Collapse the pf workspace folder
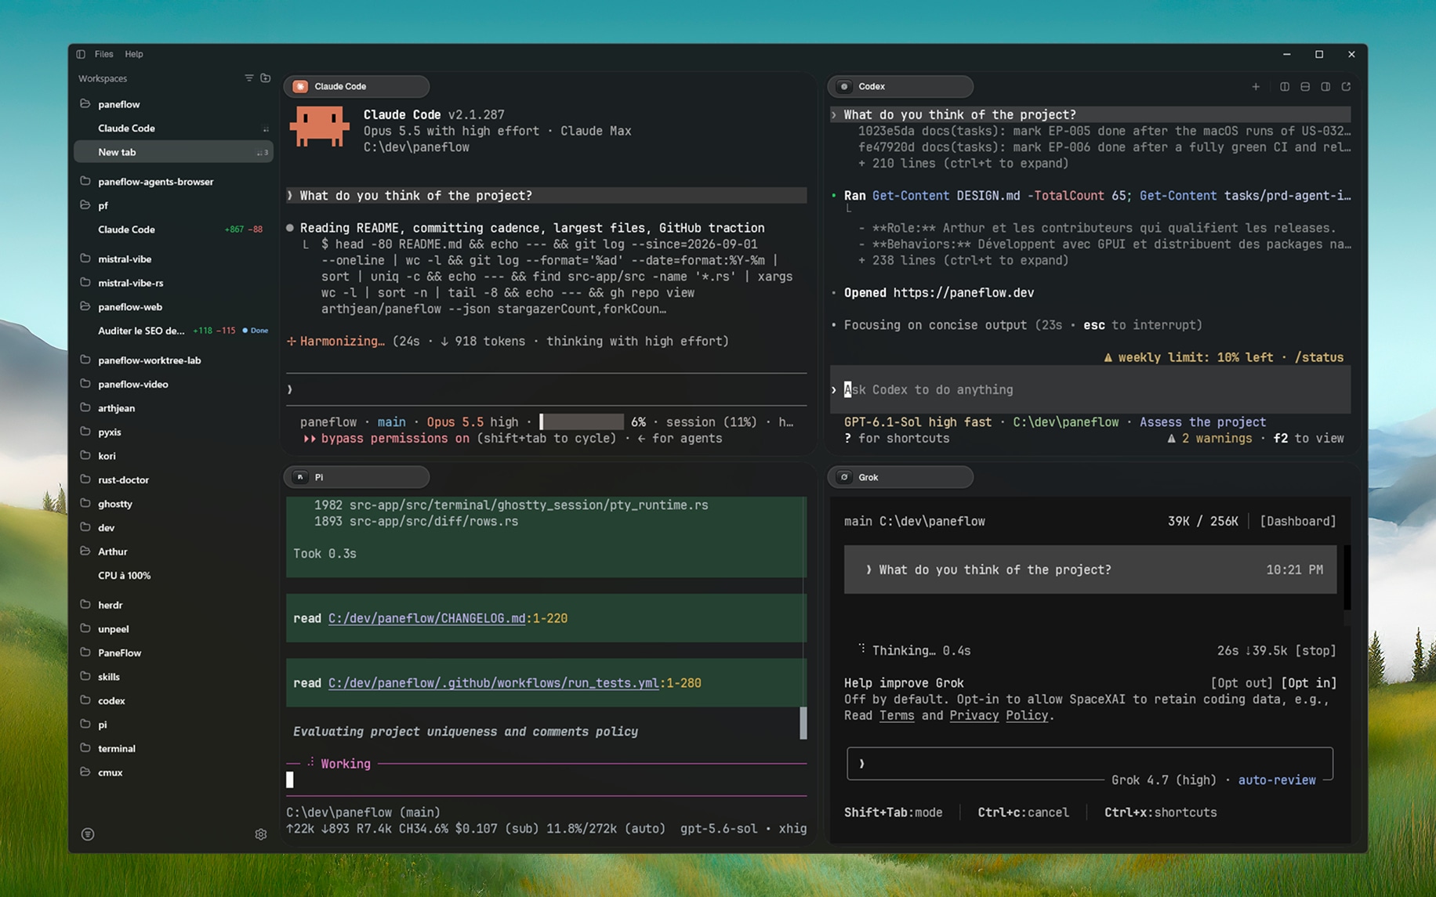This screenshot has height=897, width=1436. click(x=85, y=205)
